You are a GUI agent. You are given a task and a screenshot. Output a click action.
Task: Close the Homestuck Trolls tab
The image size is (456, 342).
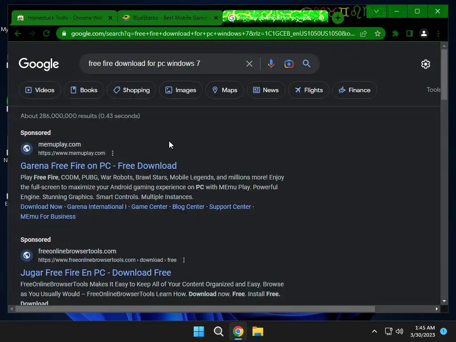tap(110, 18)
